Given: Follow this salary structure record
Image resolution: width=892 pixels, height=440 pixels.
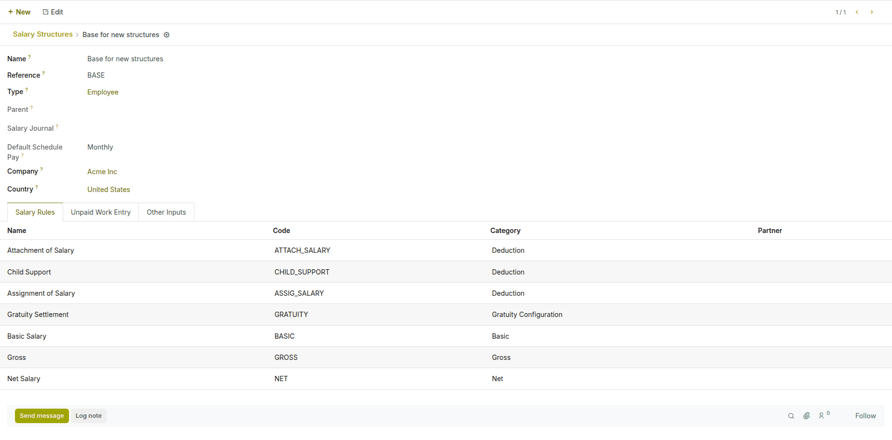Looking at the screenshot, I should pyautogui.click(x=865, y=415).
